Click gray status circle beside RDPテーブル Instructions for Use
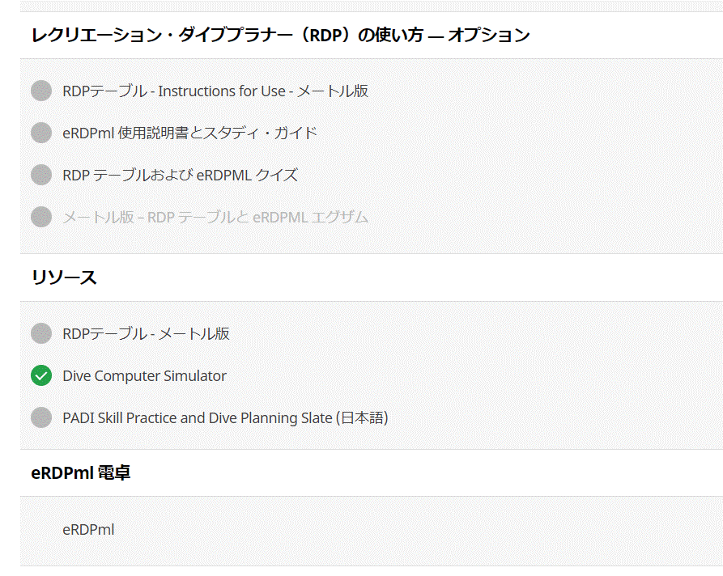Screen dimensions: 723x576 pos(41,91)
